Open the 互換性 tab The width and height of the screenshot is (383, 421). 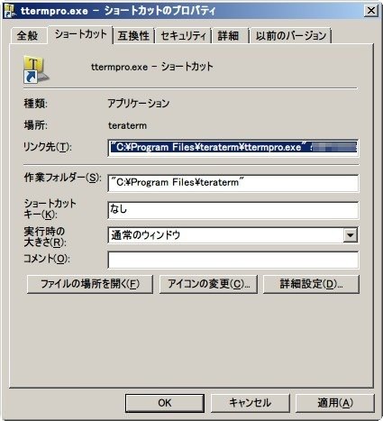133,36
